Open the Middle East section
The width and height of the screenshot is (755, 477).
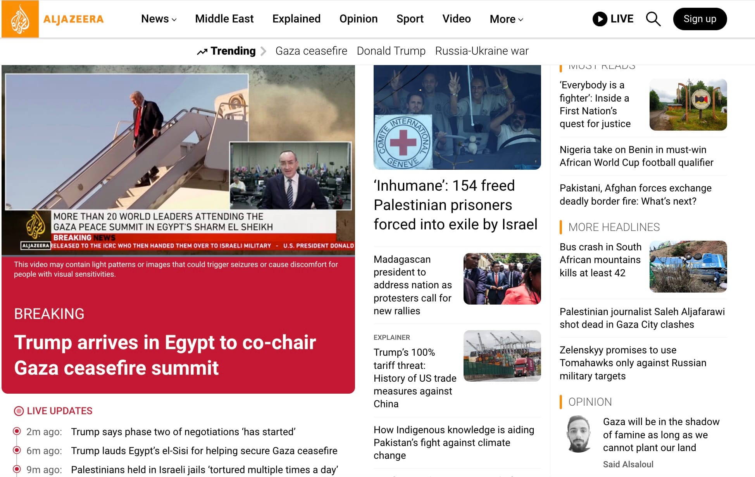224,19
